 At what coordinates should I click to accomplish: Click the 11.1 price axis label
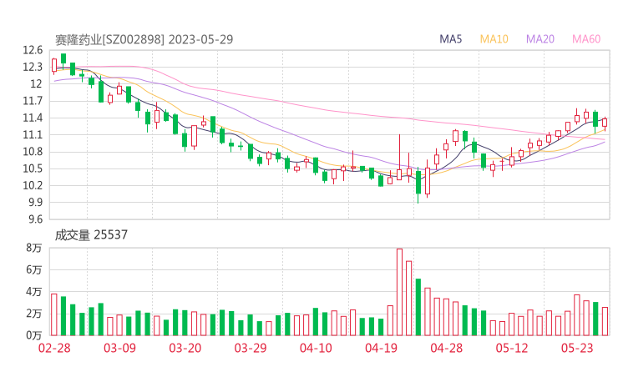33,134
